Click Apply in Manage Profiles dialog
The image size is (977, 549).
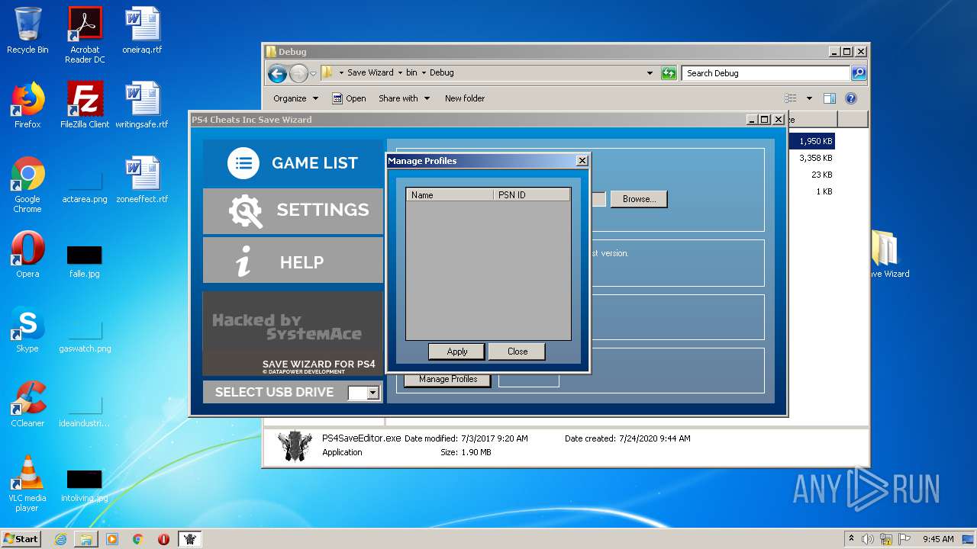(x=456, y=352)
